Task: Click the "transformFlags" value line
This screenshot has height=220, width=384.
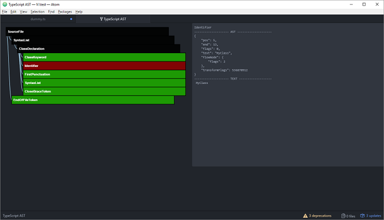Action: pos(224,70)
